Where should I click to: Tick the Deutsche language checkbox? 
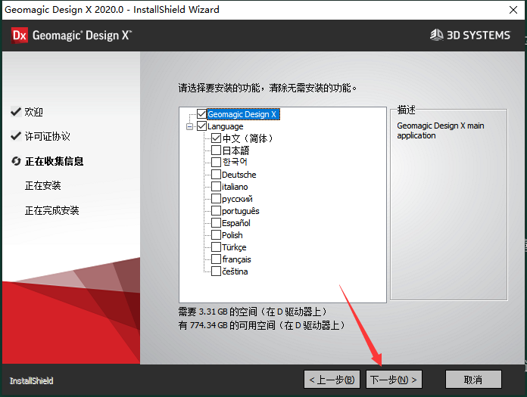[x=216, y=175]
